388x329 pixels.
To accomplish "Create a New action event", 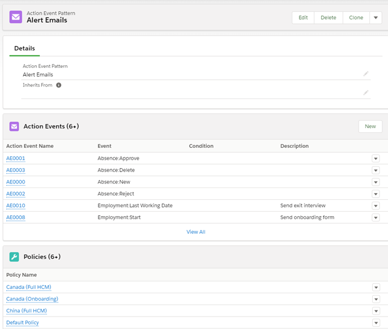I will coord(370,126).
